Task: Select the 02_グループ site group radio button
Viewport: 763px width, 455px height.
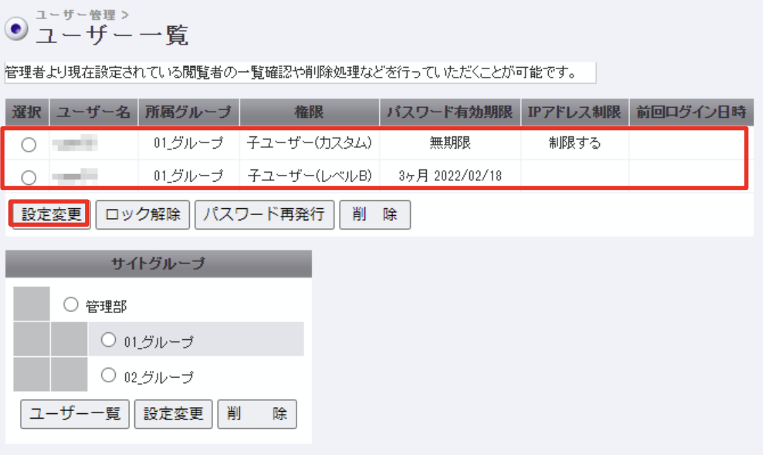Action: point(108,376)
